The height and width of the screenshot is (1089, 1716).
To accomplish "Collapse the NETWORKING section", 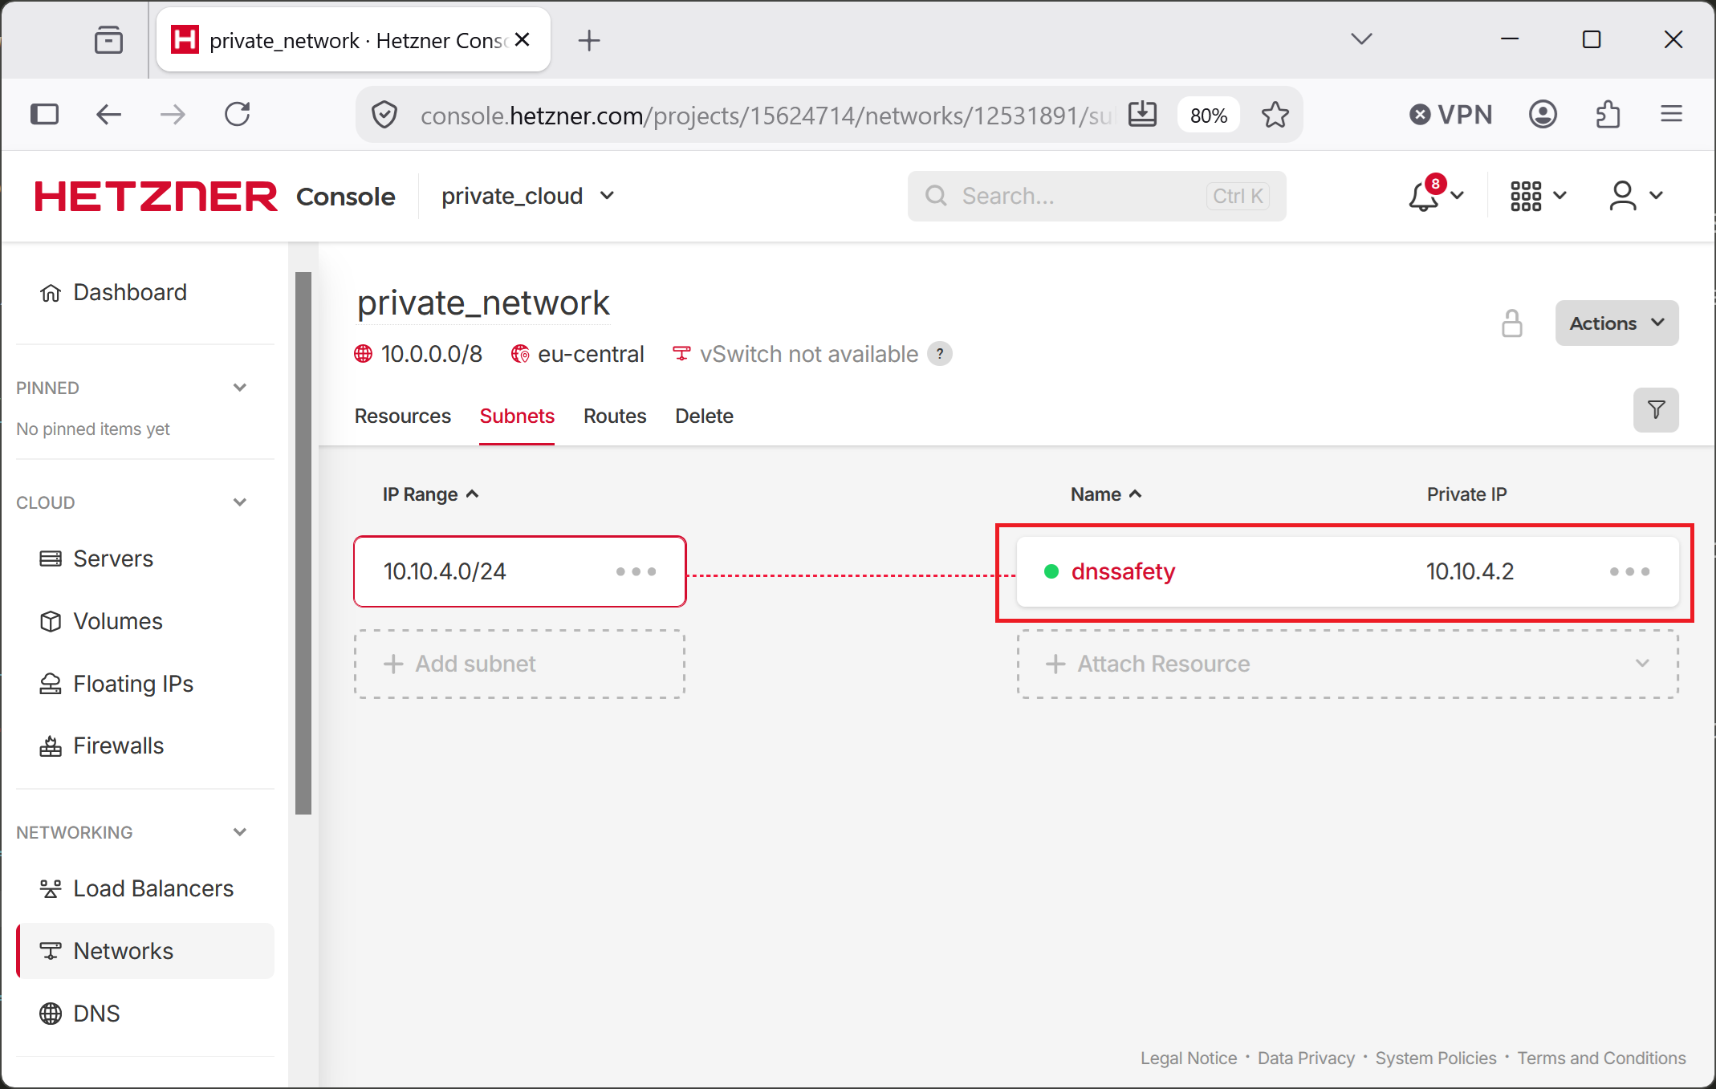I will [239, 832].
